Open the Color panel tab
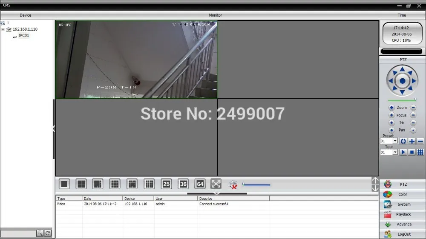426x239 pixels. pos(403,194)
